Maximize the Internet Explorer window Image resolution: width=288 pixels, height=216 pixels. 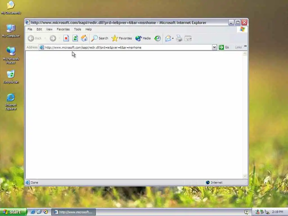[x=238, y=22]
